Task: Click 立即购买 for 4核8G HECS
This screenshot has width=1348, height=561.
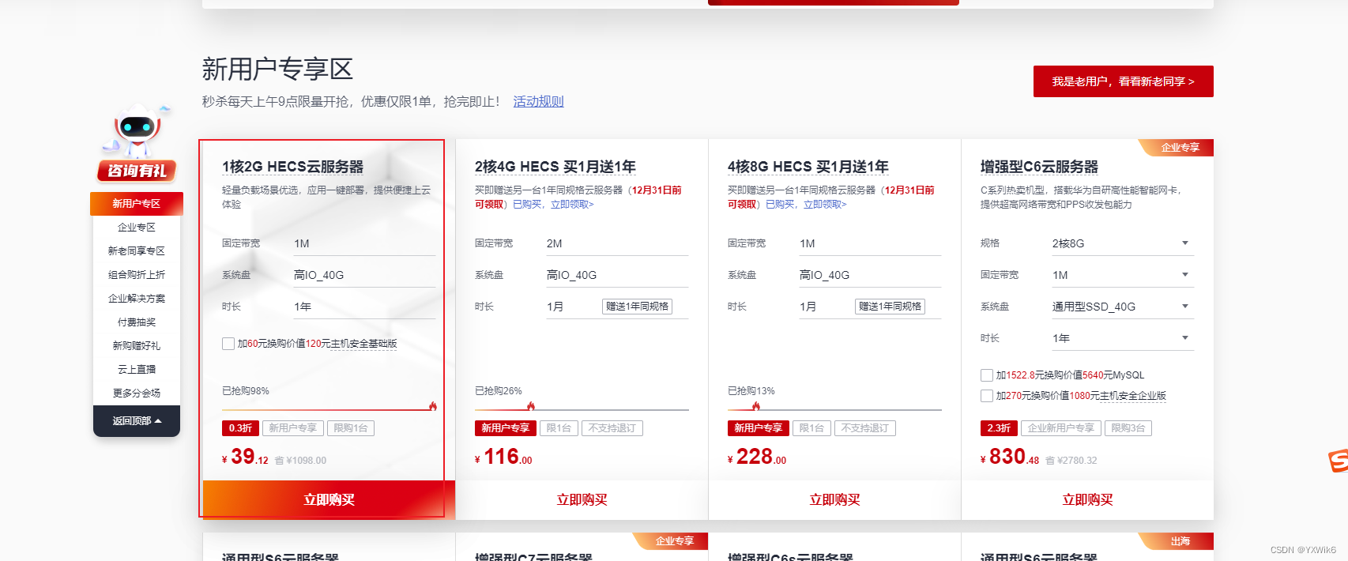Action: click(x=835, y=500)
